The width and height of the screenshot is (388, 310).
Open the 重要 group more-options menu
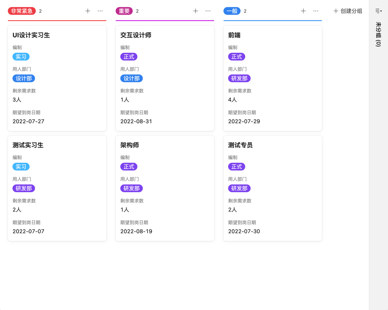pyautogui.click(x=208, y=11)
